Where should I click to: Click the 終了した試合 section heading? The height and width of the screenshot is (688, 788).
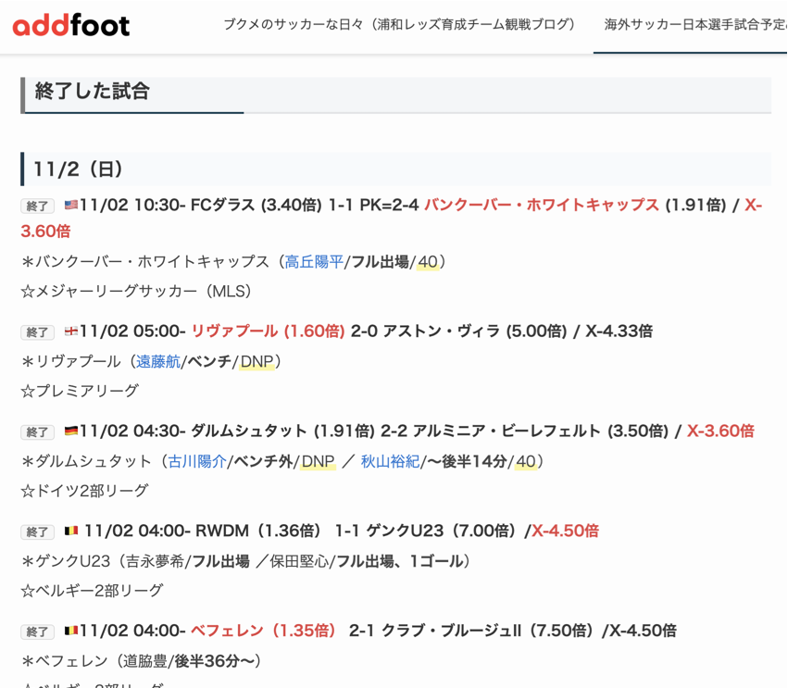[x=92, y=91]
